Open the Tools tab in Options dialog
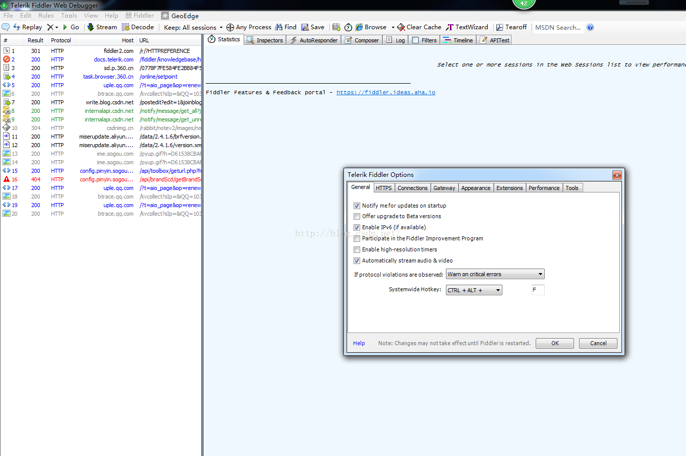The width and height of the screenshot is (686, 456). [572, 188]
